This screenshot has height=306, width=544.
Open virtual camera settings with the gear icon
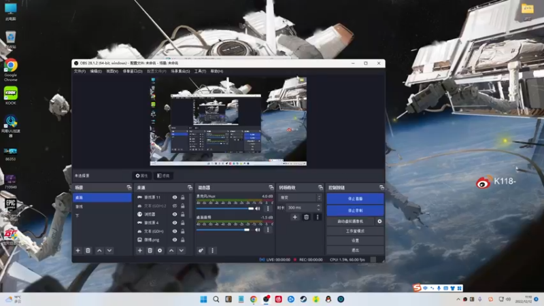379,222
